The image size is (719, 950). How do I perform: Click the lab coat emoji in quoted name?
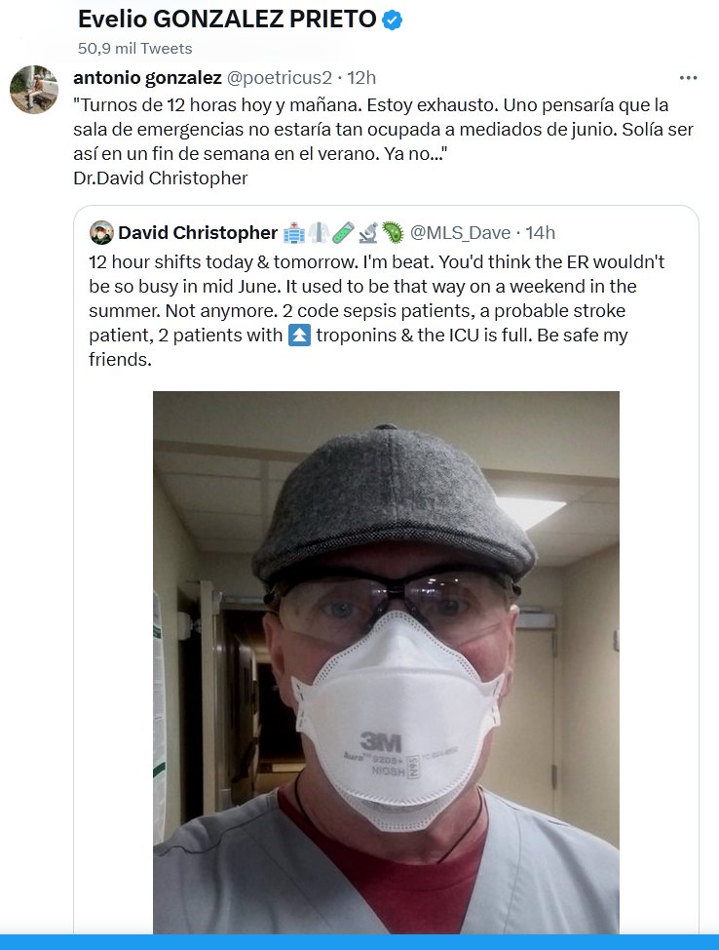point(319,233)
